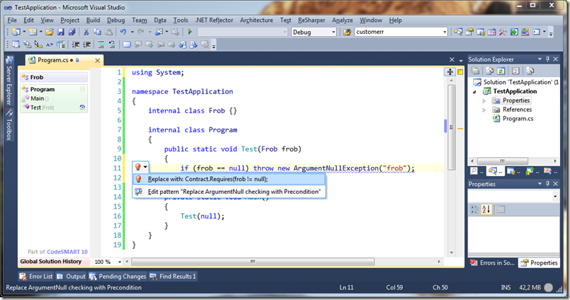
Task: Click the Find in Files folder icon
Action: click(x=347, y=32)
